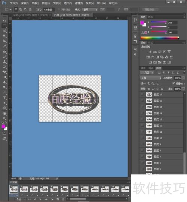Select the 图层 13 layer row
The height and width of the screenshot is (202, 187).
pyautogui.click(x=162, y=119)
